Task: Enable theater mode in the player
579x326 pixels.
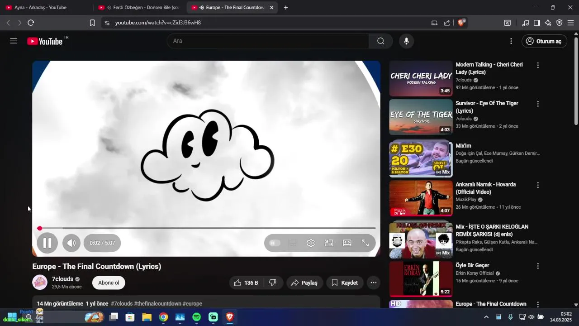Action: tap(347, 243)
